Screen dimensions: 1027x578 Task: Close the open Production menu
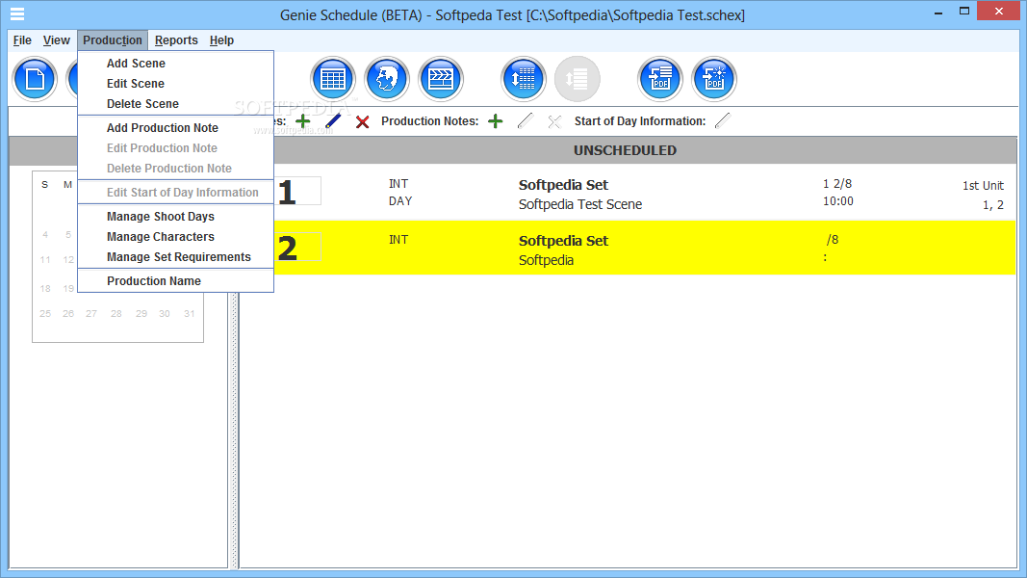point(112,40)
